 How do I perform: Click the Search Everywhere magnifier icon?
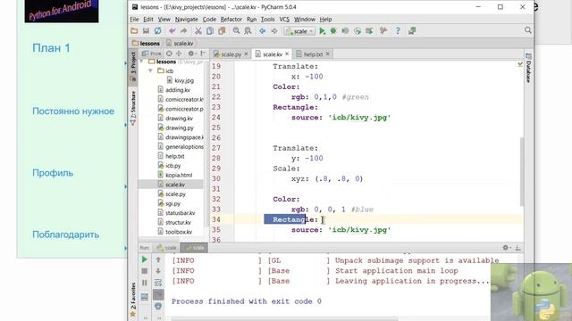click(527, 30)
